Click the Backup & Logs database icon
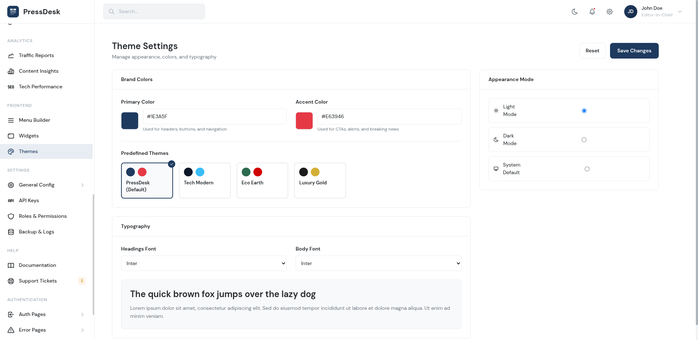Image resolution: width=698 pixels, height=340 pixels. 11,232
